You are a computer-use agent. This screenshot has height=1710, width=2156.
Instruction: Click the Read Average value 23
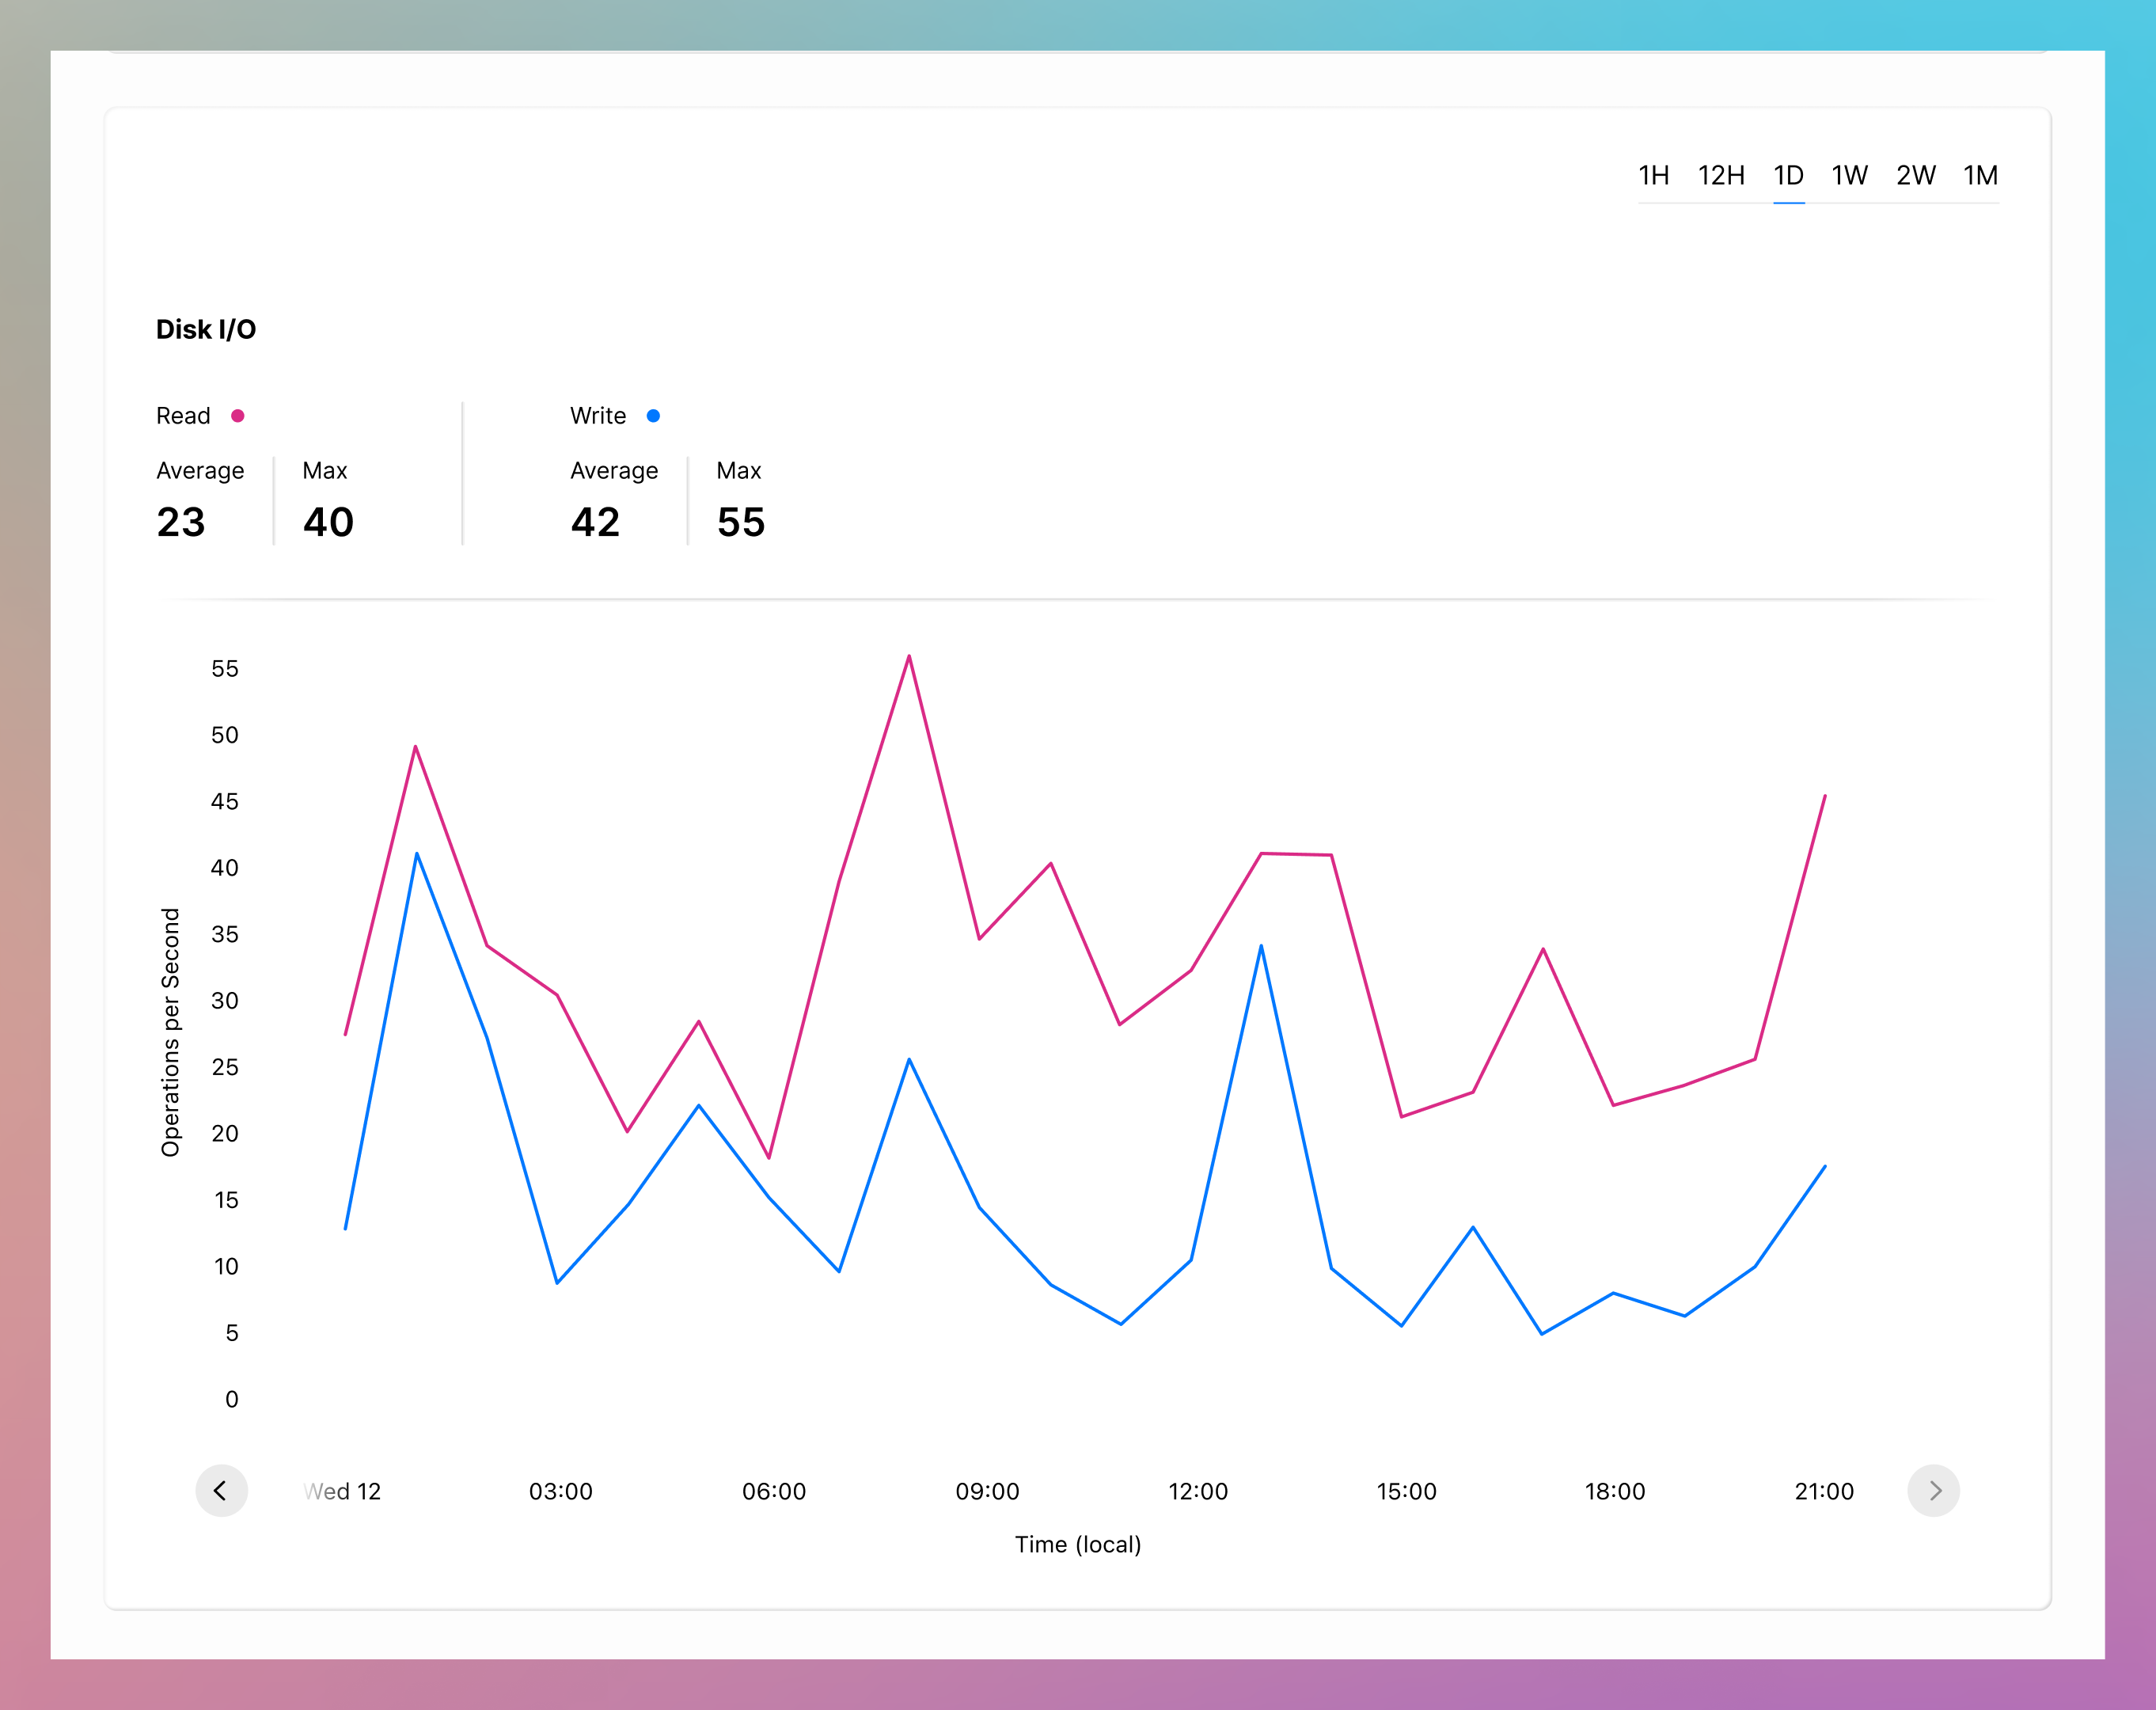pos(181,522)
